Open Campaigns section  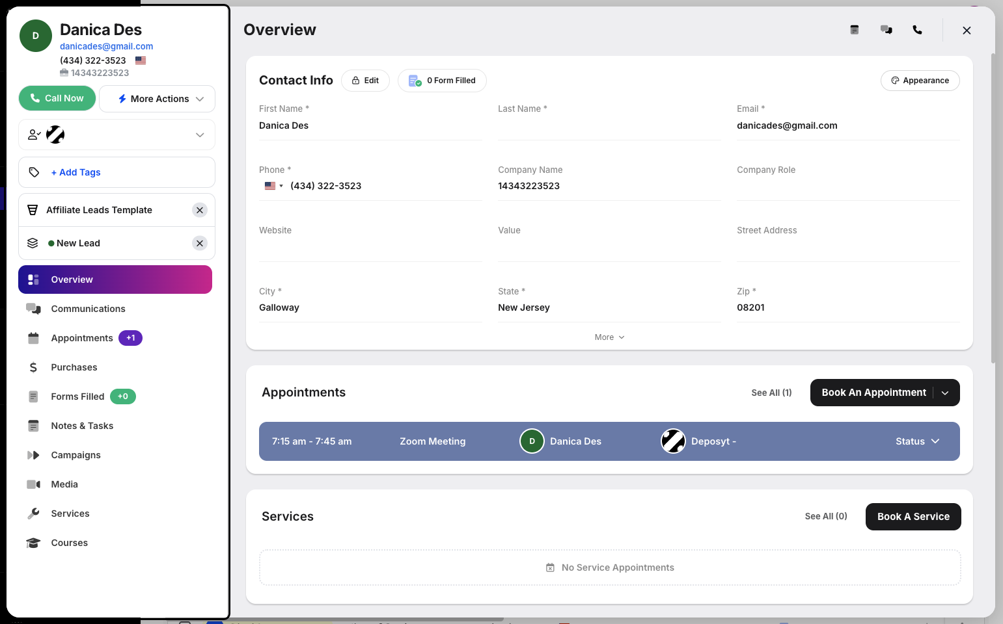coord(115,455)
